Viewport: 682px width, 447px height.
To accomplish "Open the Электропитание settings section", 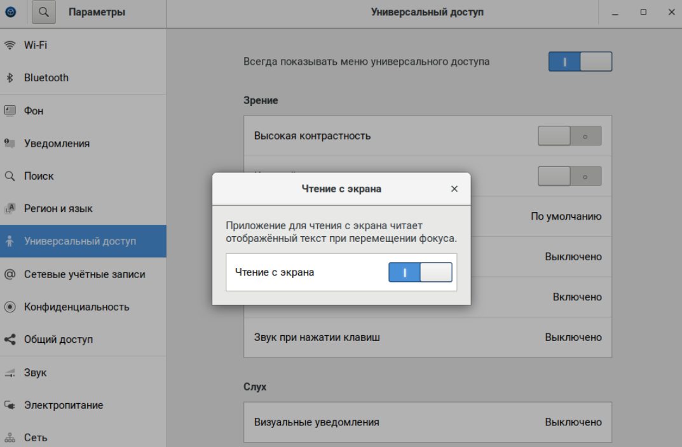I will pyautogui.click(x=64, y=405).
